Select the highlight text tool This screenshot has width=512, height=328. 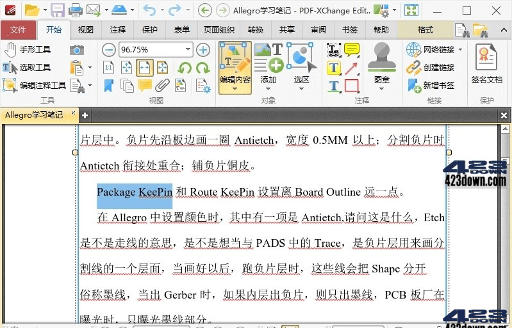(x=333, y=68)
